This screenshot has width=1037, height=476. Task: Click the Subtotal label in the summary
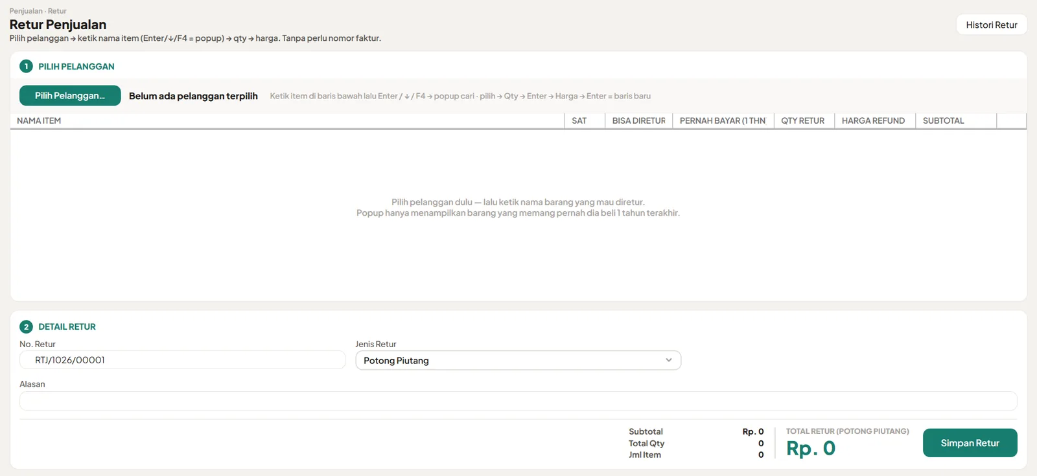(x=646, y=432)
